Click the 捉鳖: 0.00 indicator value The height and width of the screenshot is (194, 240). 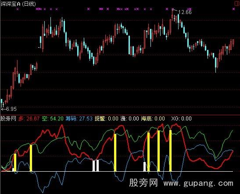[x=106, y=118]
